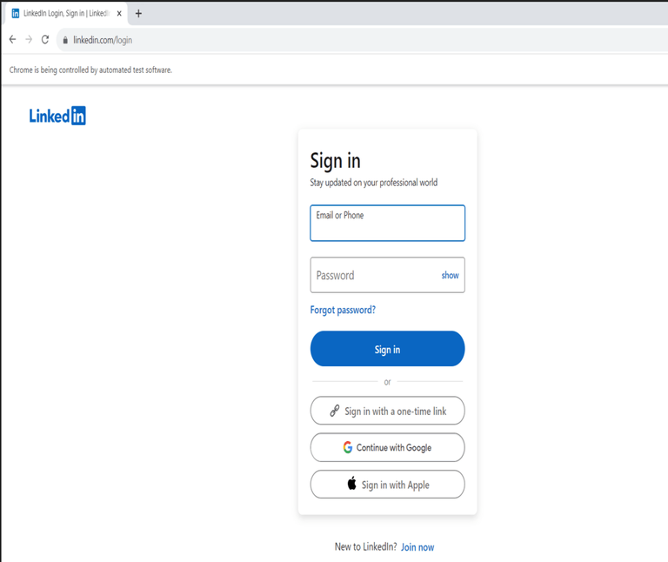
Task: Reload the page with the refresh icon
Action: 44,40
